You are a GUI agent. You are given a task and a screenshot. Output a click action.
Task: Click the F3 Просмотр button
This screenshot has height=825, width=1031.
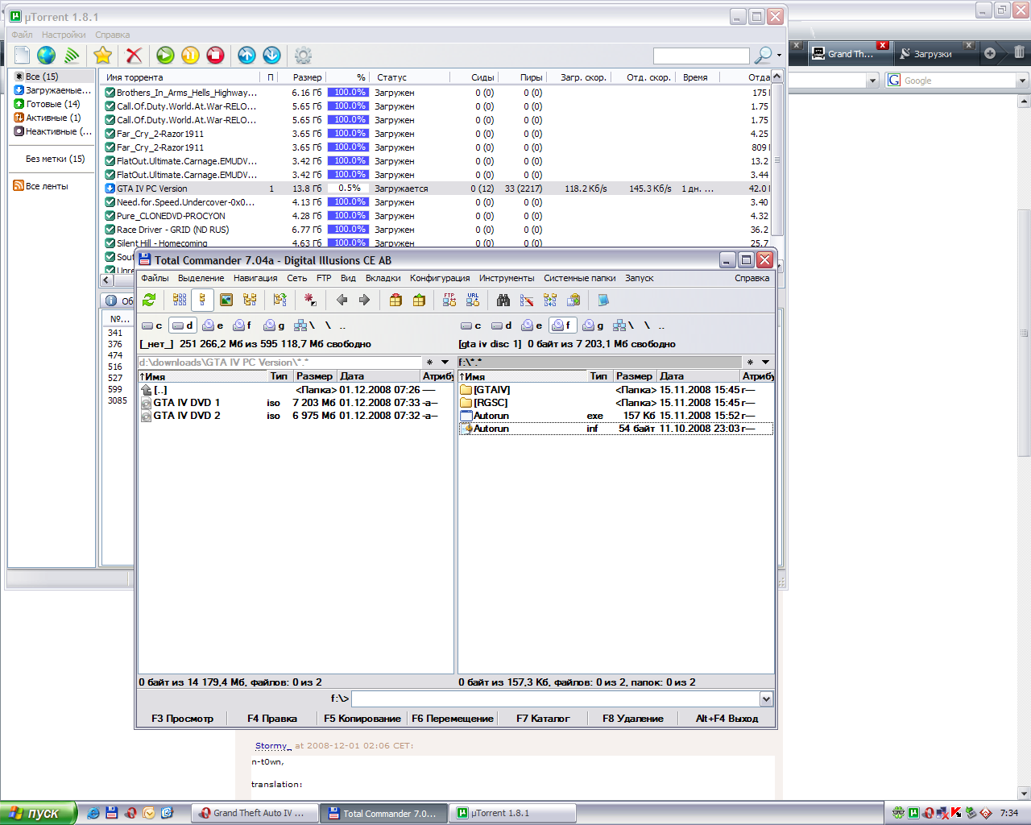point(183,719)
